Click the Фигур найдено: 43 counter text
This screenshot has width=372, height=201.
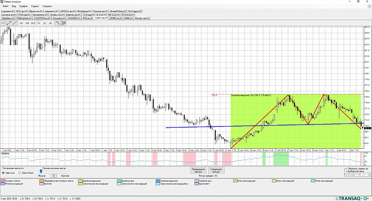[208, 176]
